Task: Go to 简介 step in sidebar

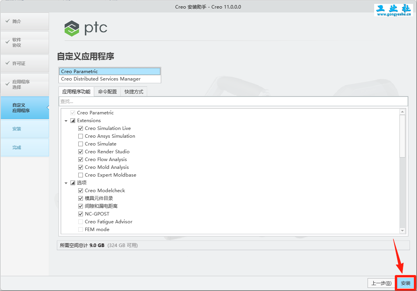Action: [x=25, y=21]
